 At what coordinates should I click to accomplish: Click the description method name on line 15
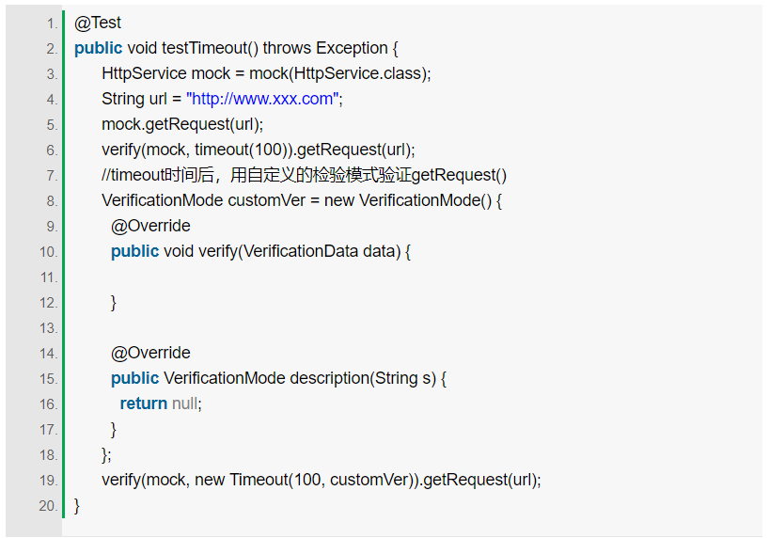(329, 378)
